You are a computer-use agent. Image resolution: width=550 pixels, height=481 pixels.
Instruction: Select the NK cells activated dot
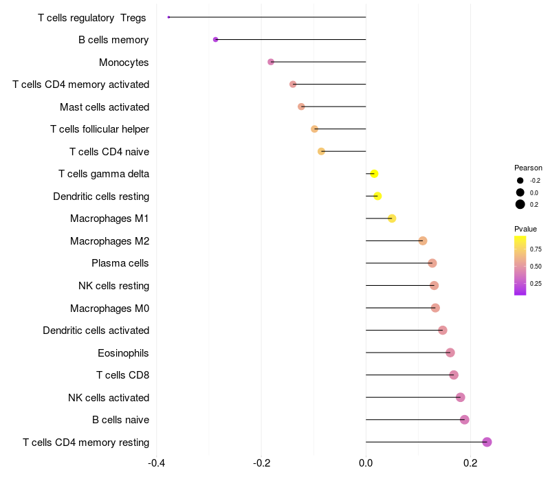tap(461, 398)
